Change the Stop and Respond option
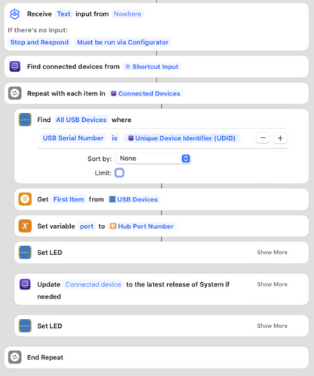 pyautogui.click(x=39, y=42)
